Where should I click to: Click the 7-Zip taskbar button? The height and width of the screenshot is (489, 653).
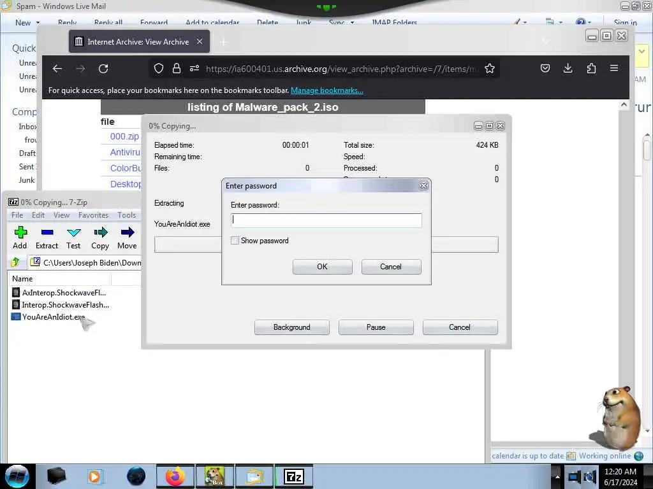click(294, 476)
